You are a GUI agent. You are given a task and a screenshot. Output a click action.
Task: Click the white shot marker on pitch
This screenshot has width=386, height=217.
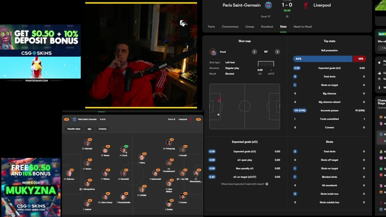218,115
